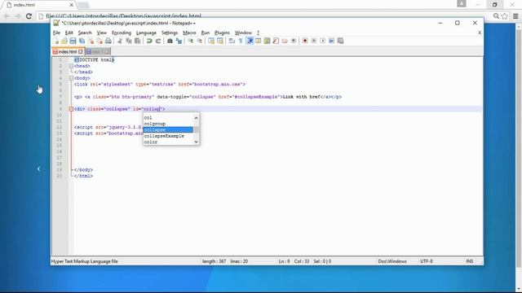This screenshot has height=293, width=522.
Task: Undo last edit via green arrow
Action: pyautogui.click(x=149, y=41)
